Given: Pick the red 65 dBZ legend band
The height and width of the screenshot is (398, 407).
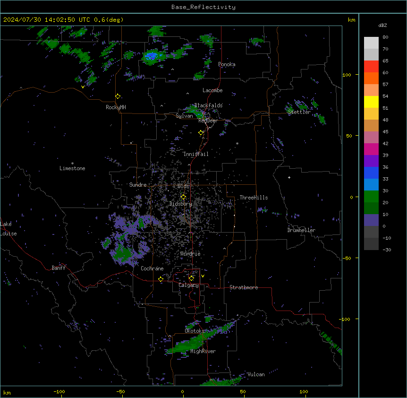Looking at the screenshot, I should pos(371,66).
